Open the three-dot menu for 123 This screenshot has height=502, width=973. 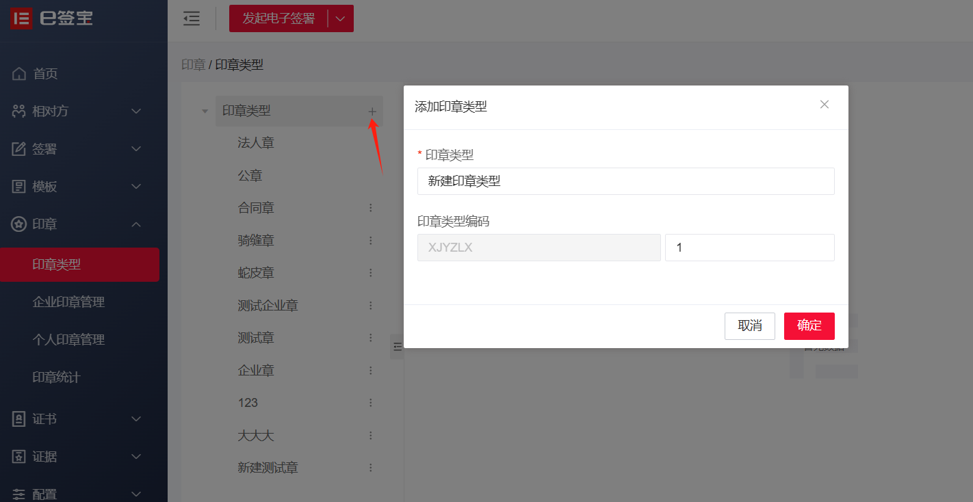(x=371, y=403)
